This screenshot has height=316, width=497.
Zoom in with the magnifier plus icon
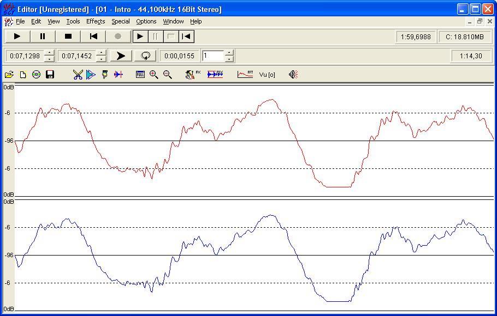[x=154, y=75]
